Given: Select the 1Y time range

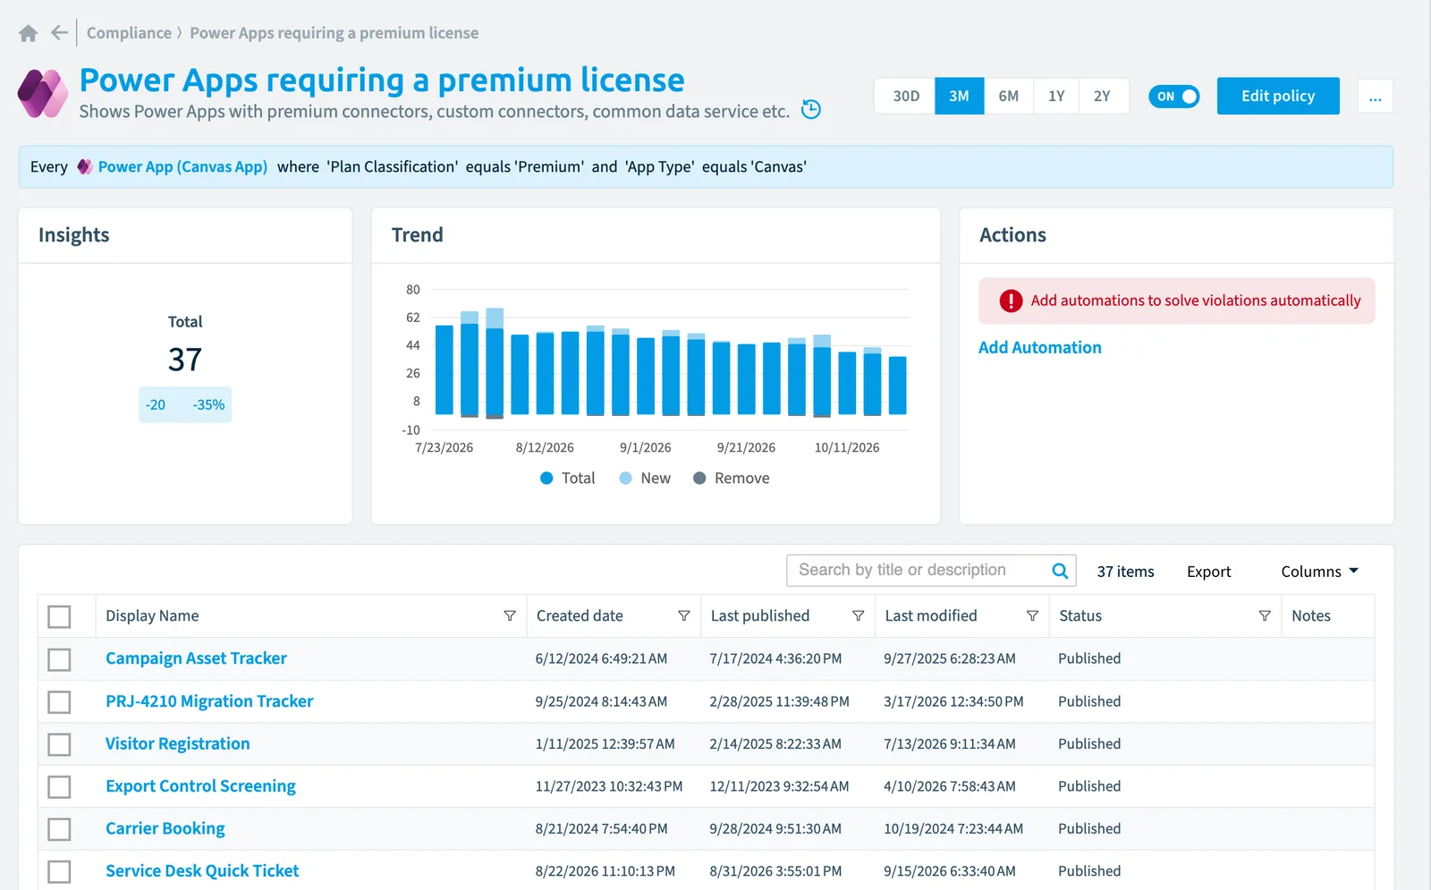Looking at the screenshot, I should click(x=1056, y=97).
